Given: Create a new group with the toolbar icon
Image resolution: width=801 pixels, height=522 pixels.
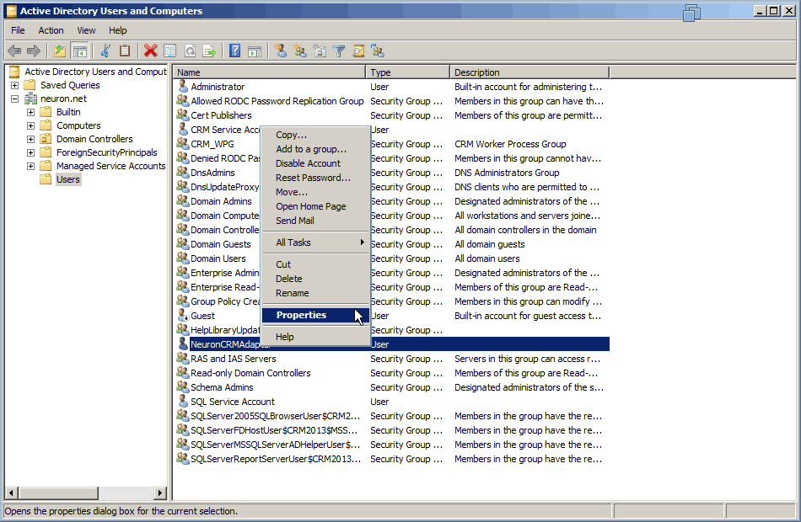Looking at the screenshot, I should [x=300, y=51].
